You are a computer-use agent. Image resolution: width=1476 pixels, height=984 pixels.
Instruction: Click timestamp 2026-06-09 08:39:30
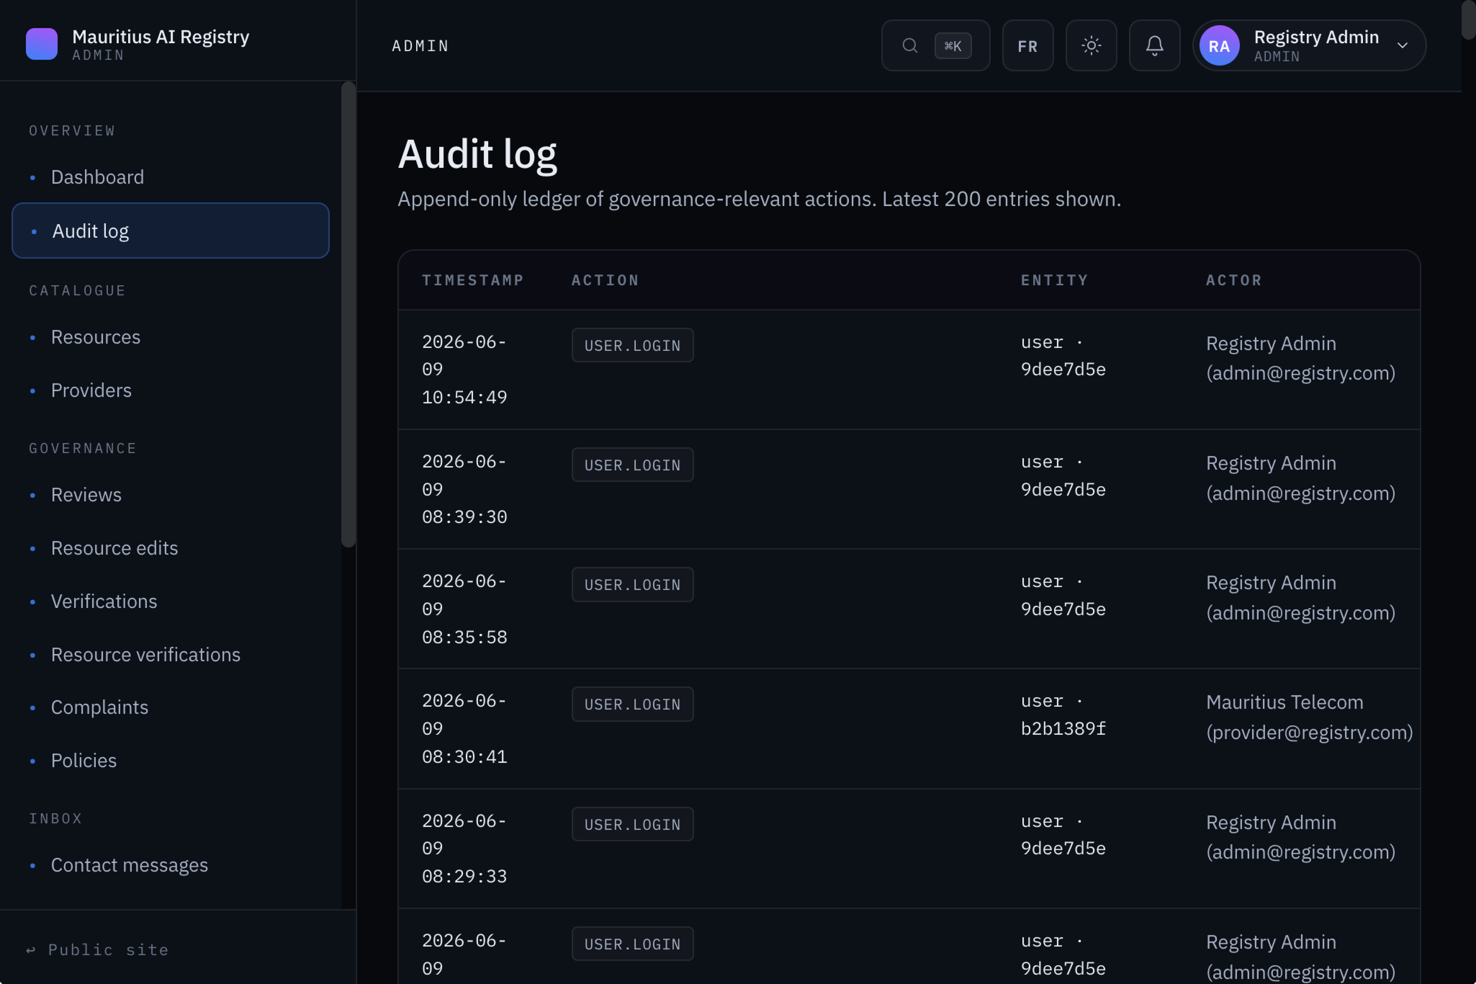tap(464, 489)
